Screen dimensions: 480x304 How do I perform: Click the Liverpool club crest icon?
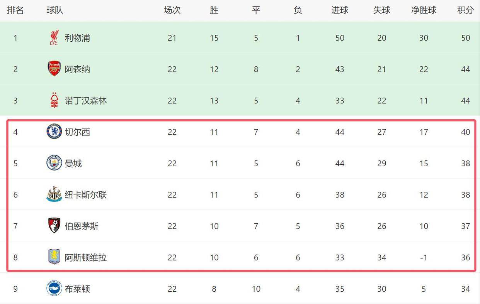pyautogui.click(x=54, y=38)
